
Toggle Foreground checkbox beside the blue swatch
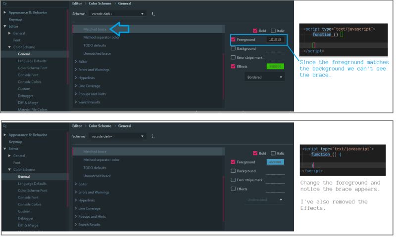coord(233,162)
